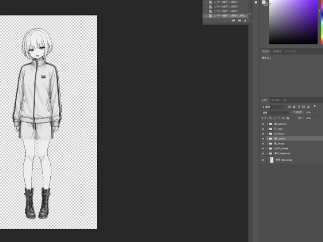
Task: Hide the Basebody group folder
Action: tap(263, 154)
